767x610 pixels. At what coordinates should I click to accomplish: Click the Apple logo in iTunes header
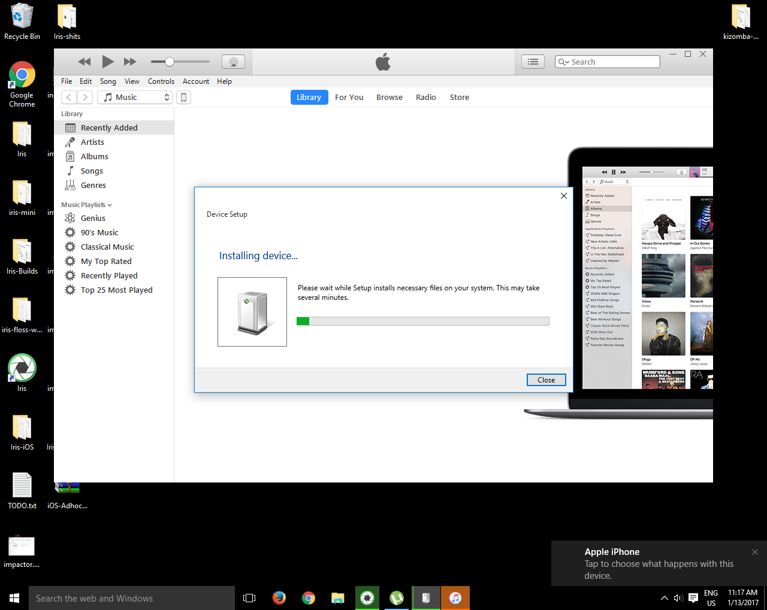click(x=383, y=62)
